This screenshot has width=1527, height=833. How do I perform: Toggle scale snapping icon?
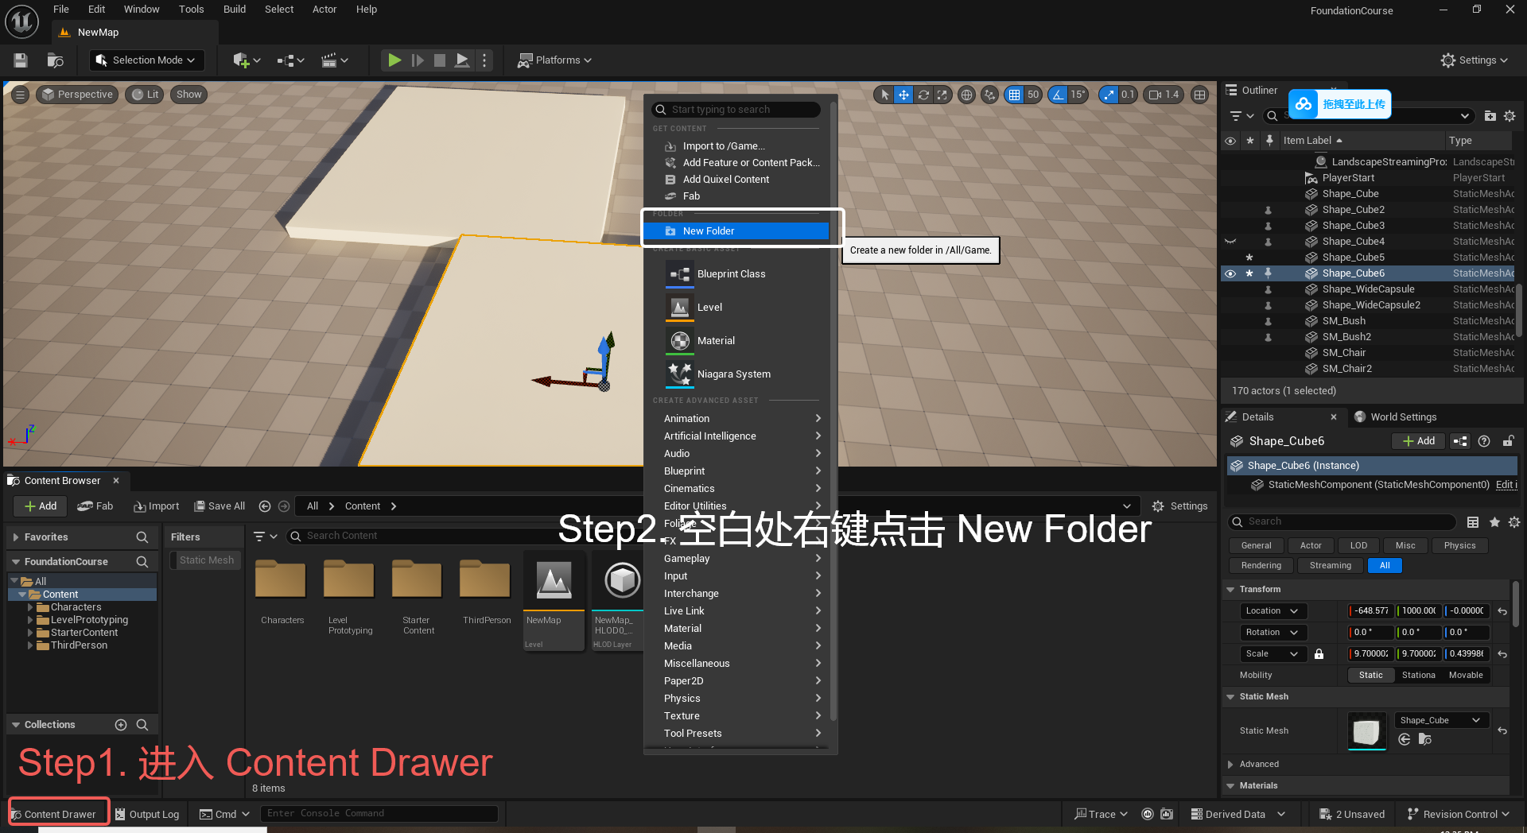click(1109, 95)
